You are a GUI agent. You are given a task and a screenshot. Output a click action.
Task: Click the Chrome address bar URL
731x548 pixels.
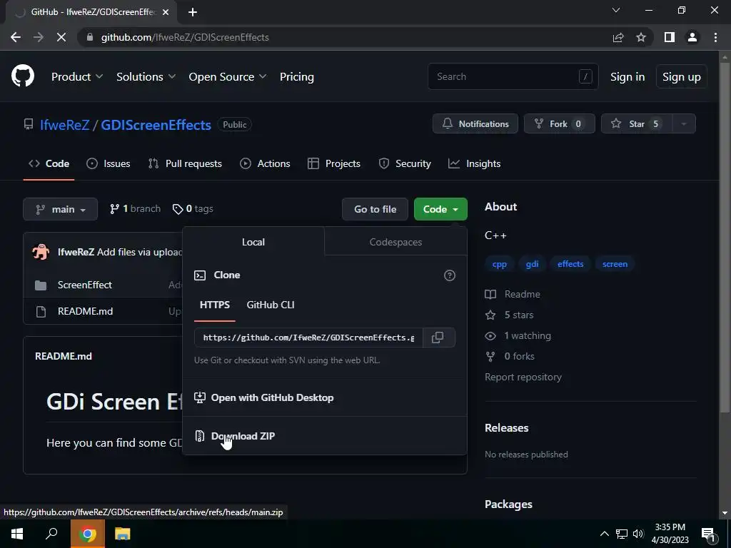coord(185,37)
